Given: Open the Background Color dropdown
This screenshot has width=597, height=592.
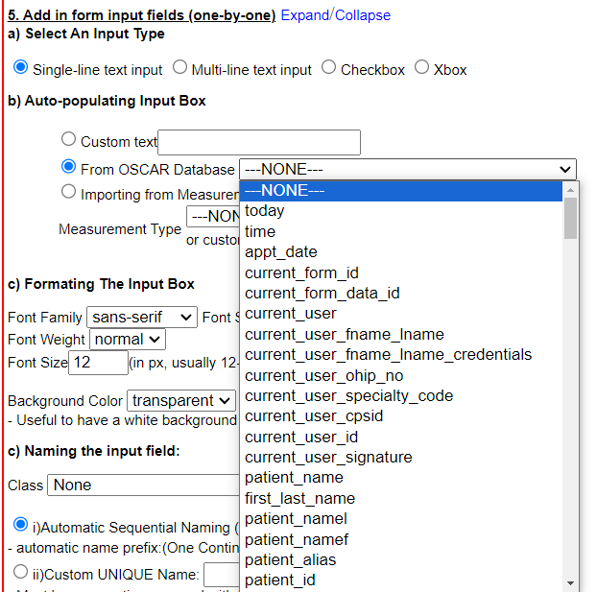Looking at the screenshot, I should point(181,400).
